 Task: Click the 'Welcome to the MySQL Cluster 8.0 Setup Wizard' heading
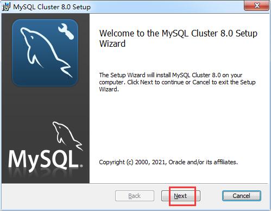click(x=178, y=38)
